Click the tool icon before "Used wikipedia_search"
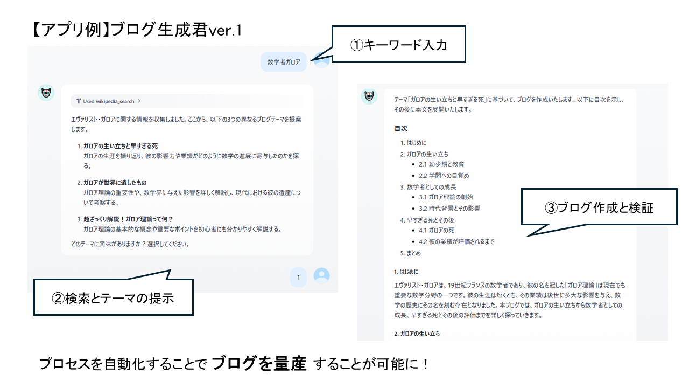Viewport: 689px width, 388px height. tap(78, 101)
